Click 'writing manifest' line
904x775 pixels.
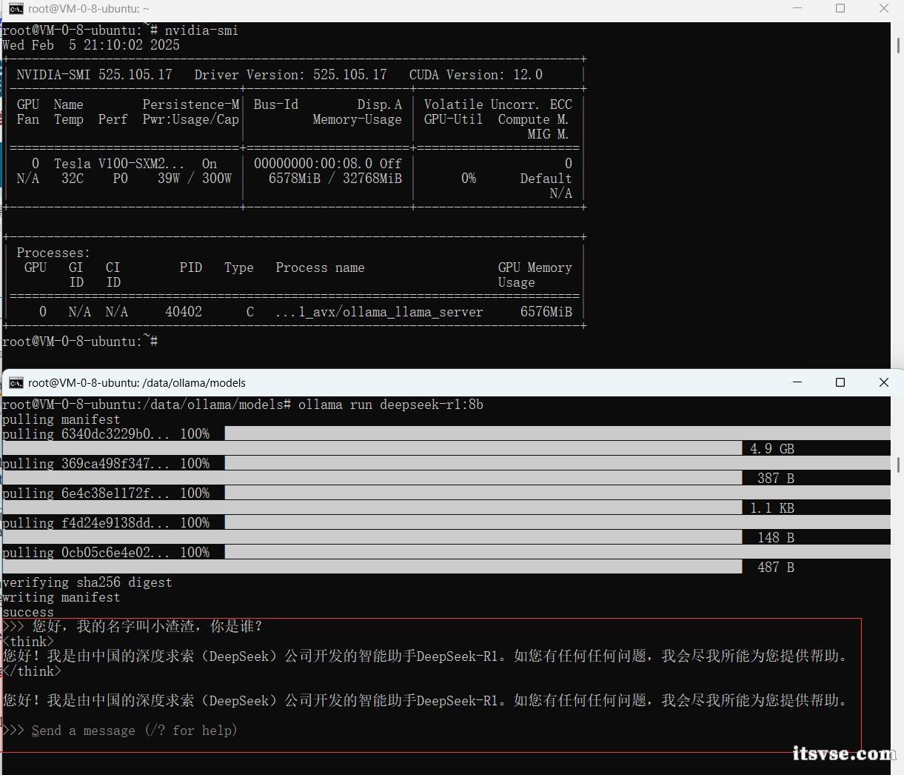pyautogui.click(x=61, y=597)
